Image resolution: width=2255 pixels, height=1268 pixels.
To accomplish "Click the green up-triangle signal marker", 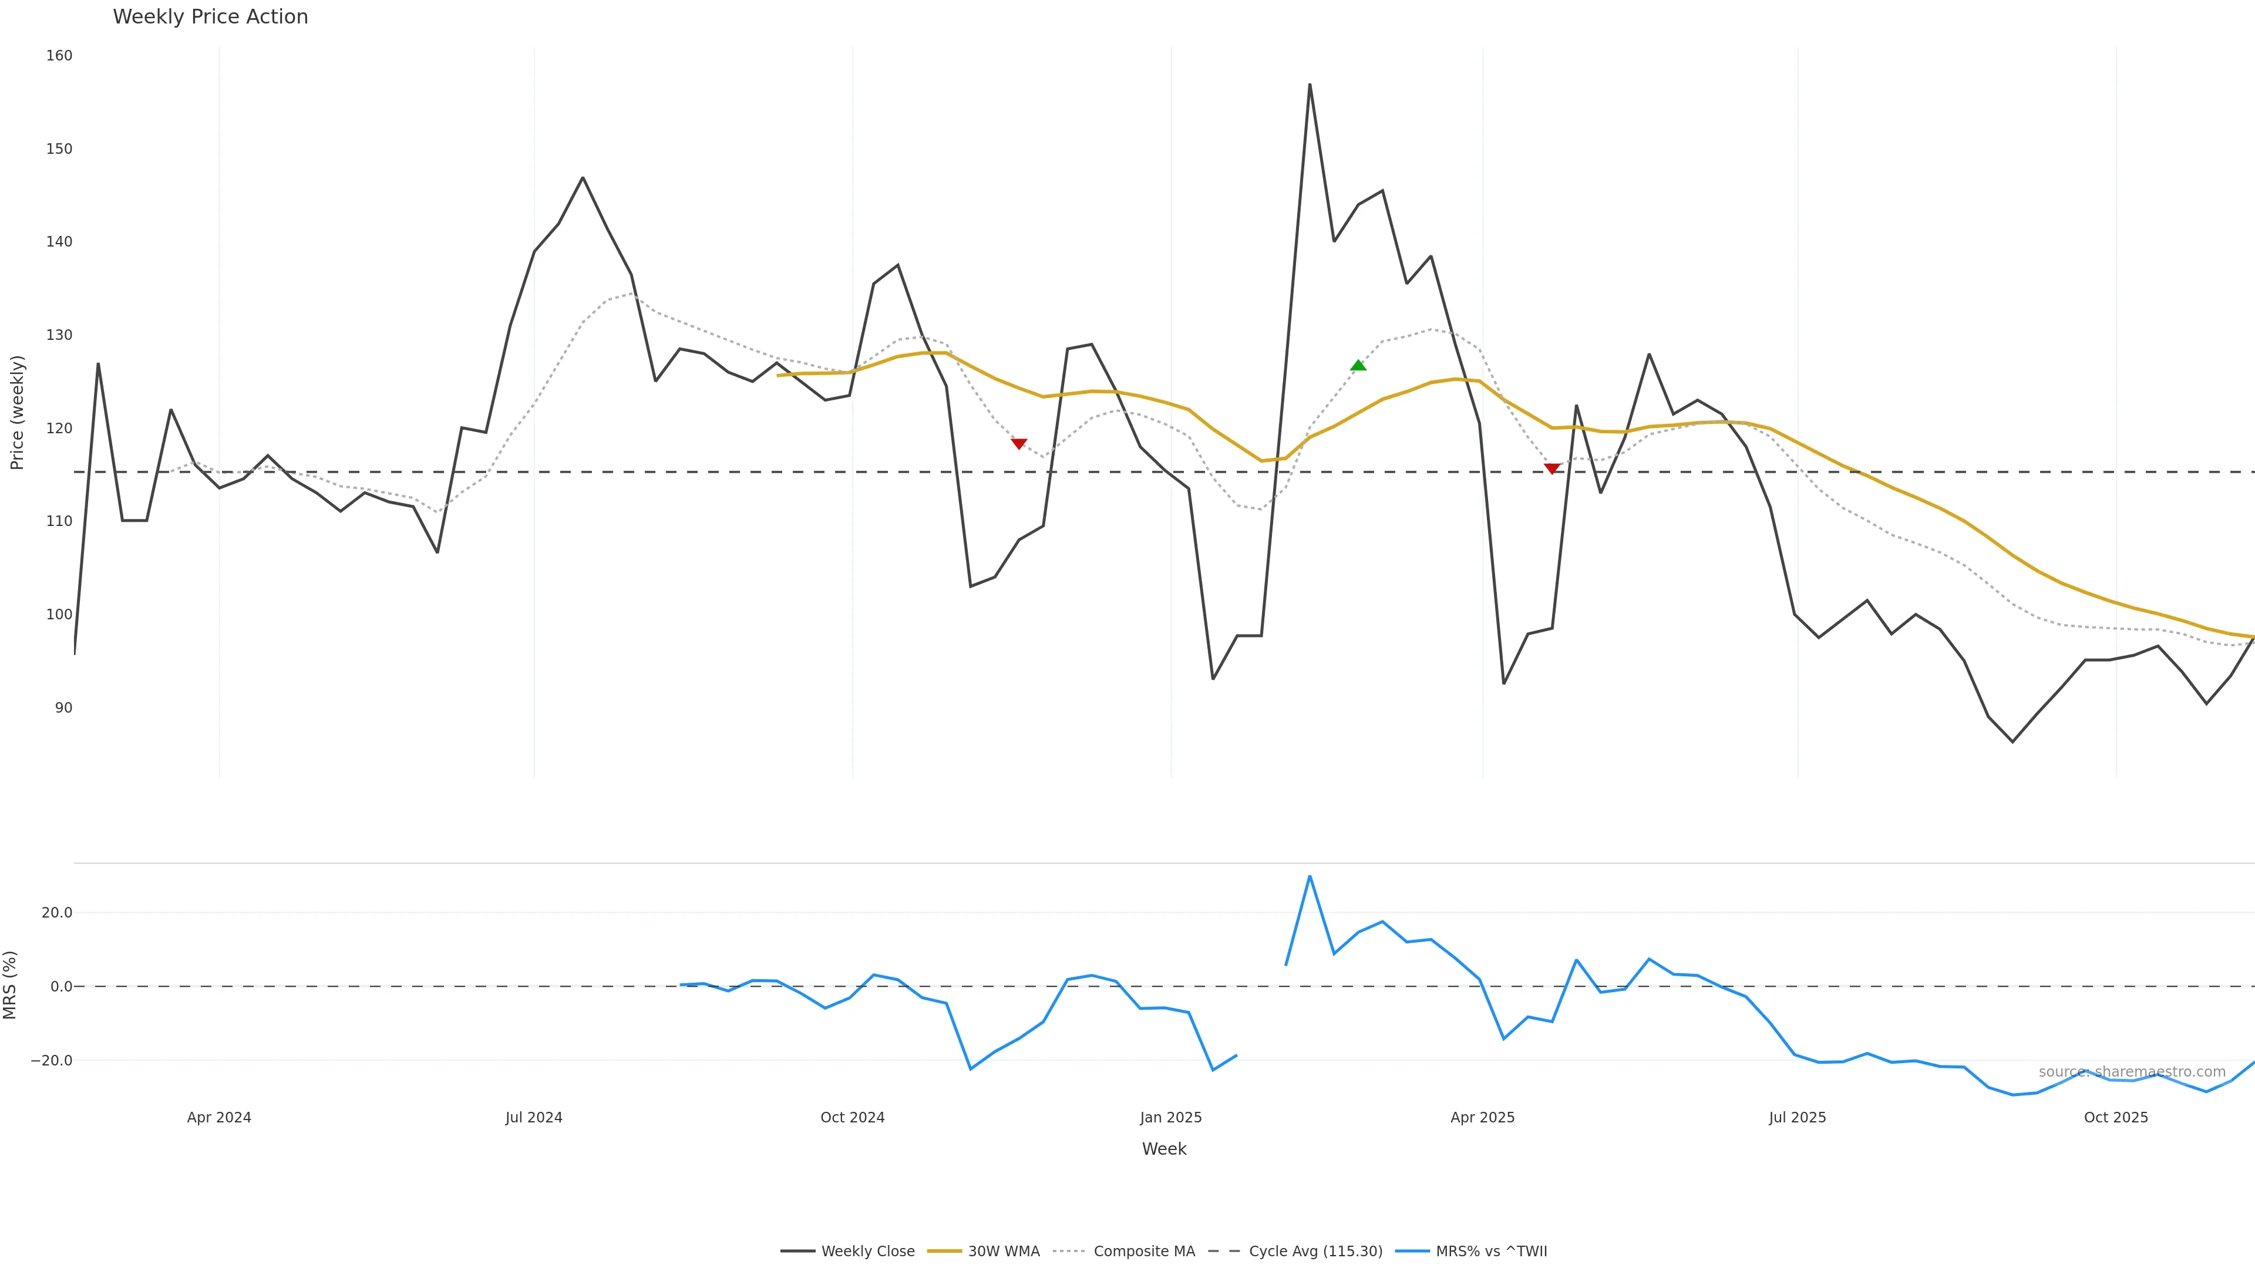I will point(1358,365).
